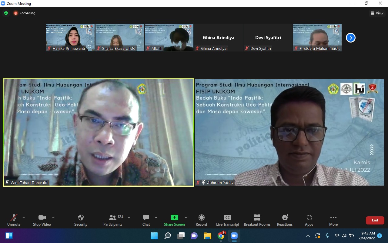Open Wi-Fi network settings in tray

pyautogui.click(x=337, y=236)
